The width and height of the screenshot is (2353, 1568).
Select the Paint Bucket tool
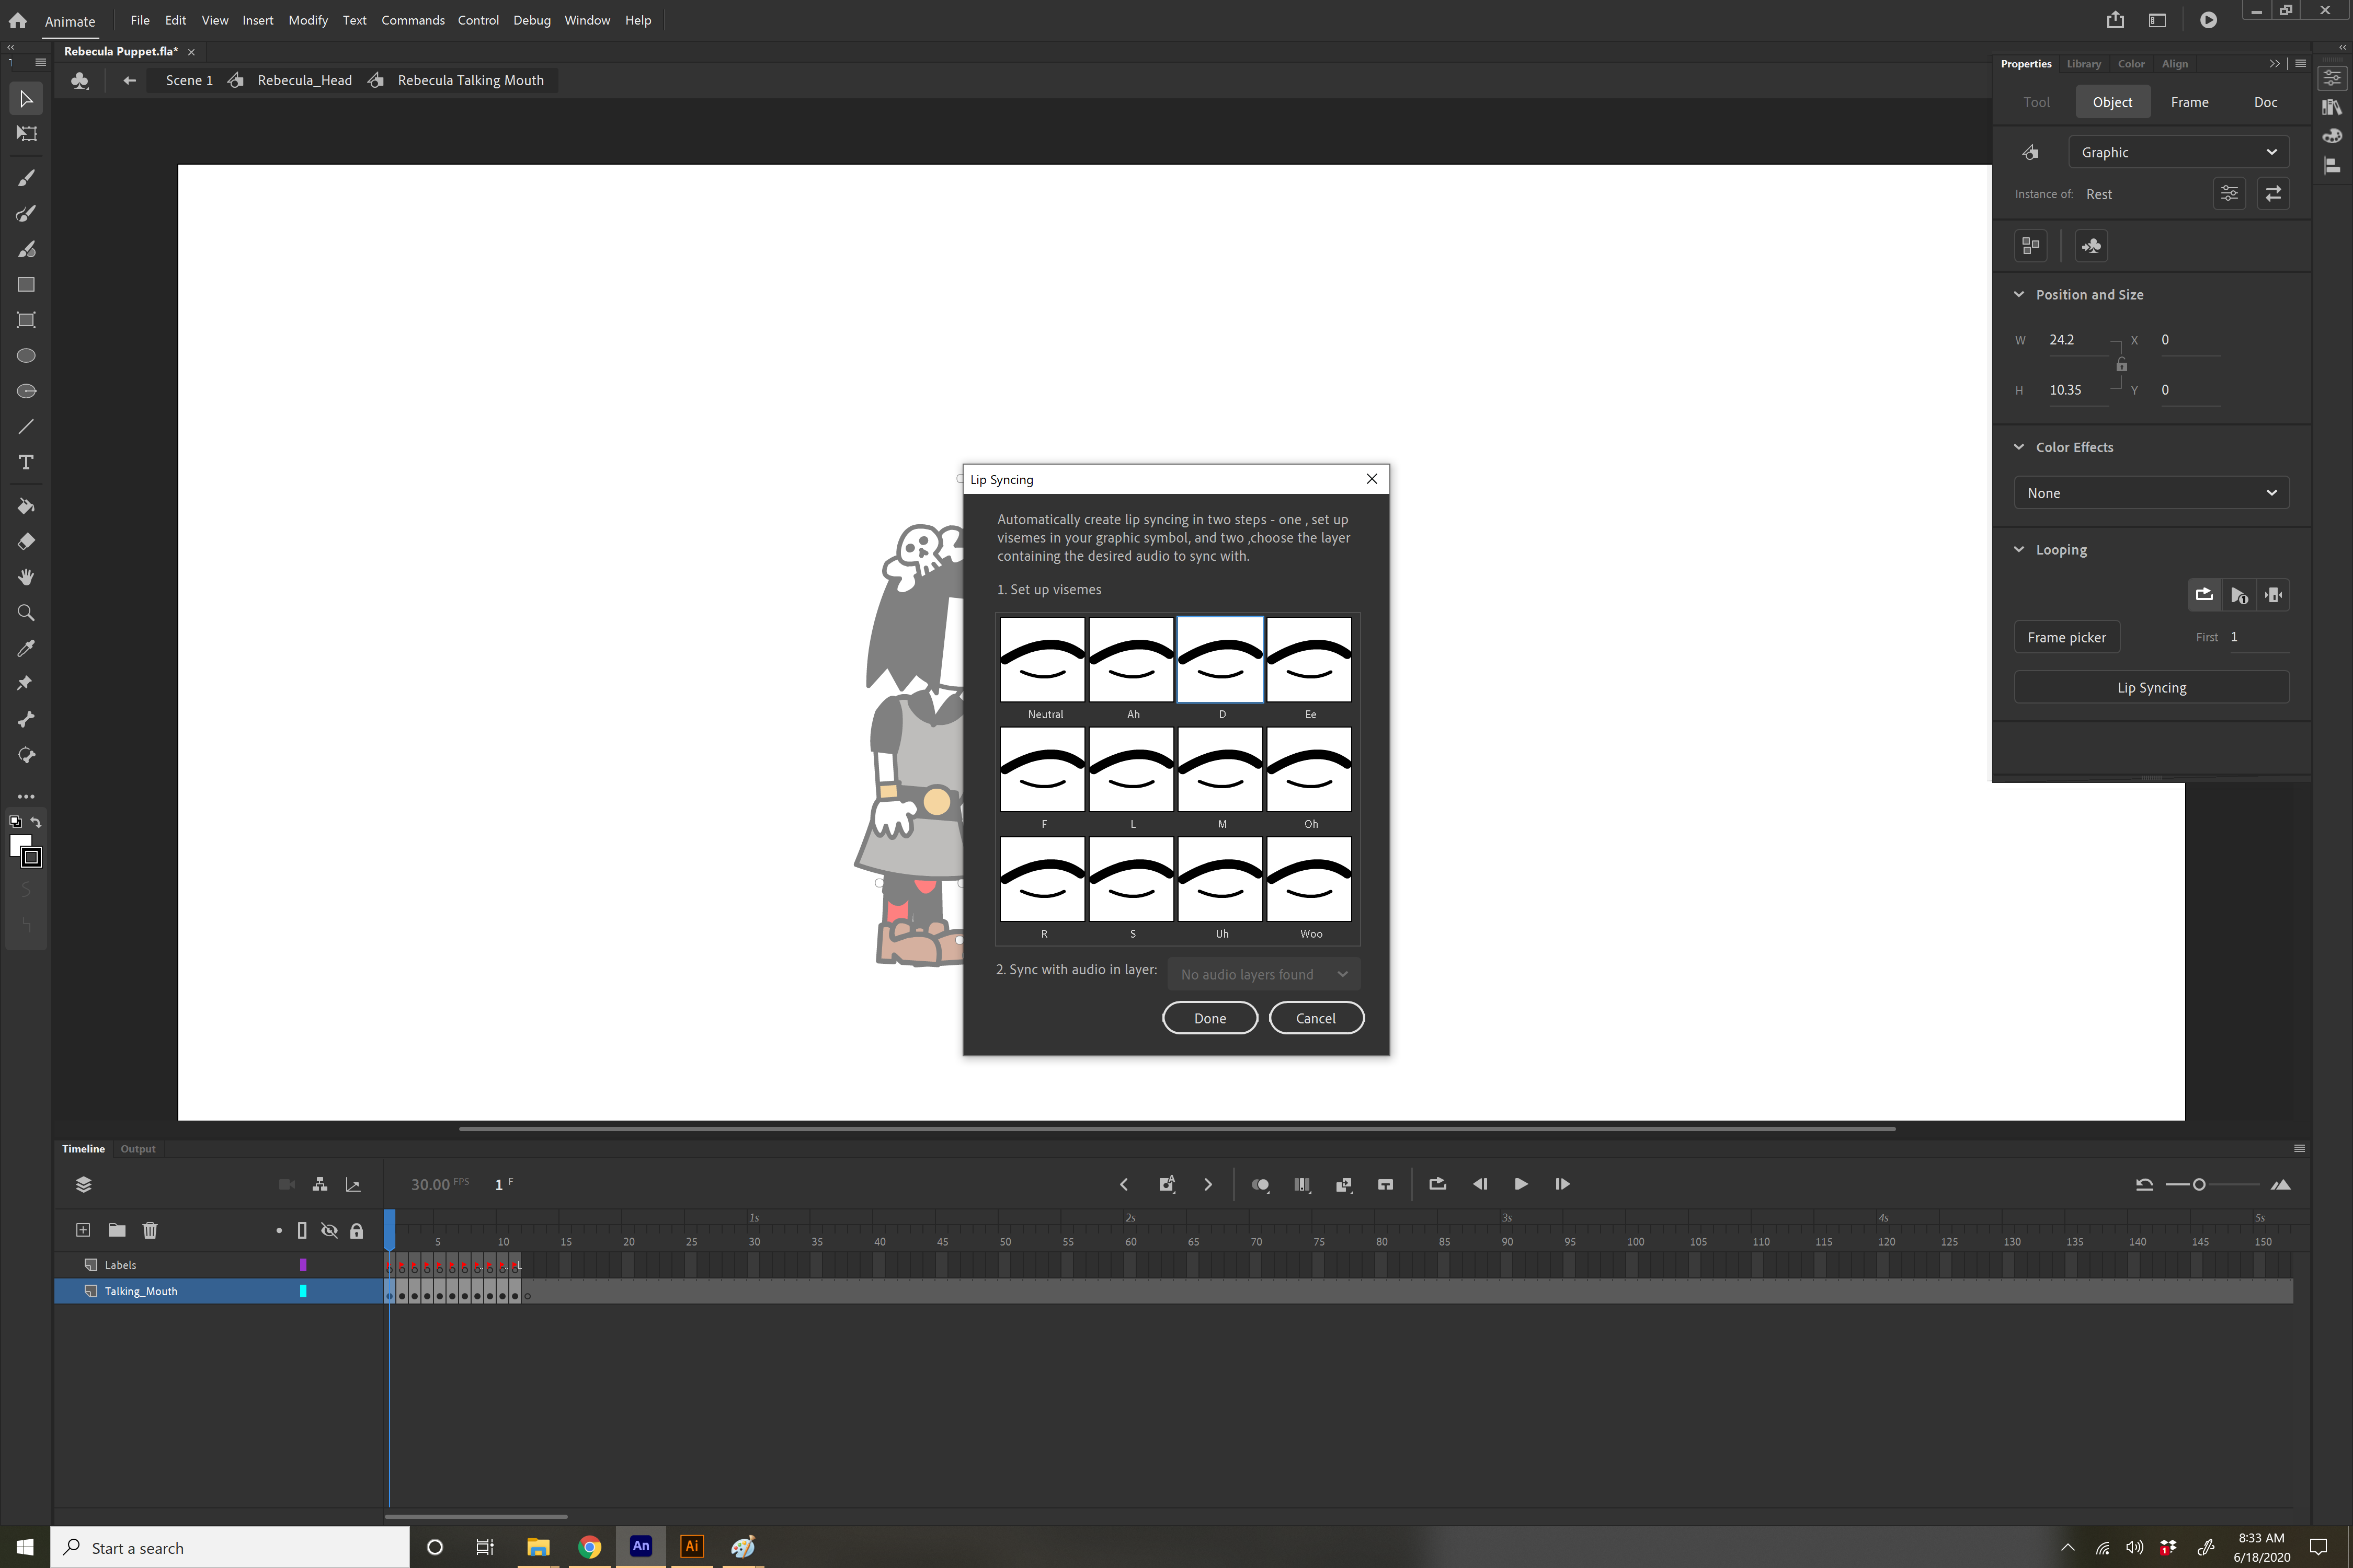tap(26, 506)
